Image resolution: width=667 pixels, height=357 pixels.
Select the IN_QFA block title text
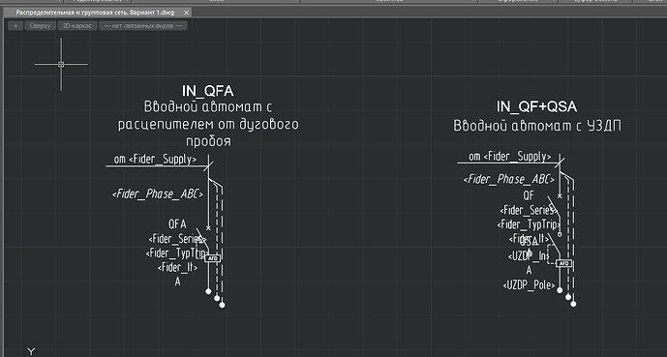coord(207,91)
